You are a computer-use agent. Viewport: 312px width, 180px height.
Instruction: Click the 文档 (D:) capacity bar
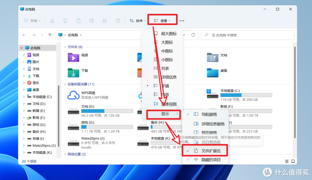point(107,111)
